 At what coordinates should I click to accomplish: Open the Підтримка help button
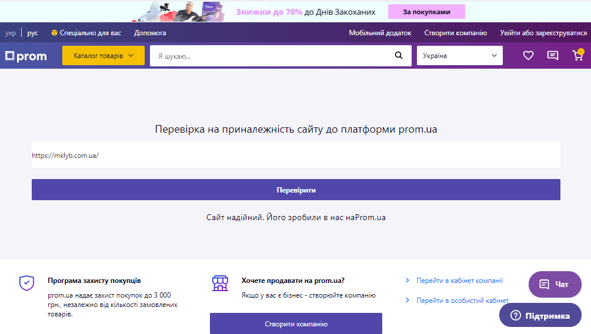[x=540, y=315]
